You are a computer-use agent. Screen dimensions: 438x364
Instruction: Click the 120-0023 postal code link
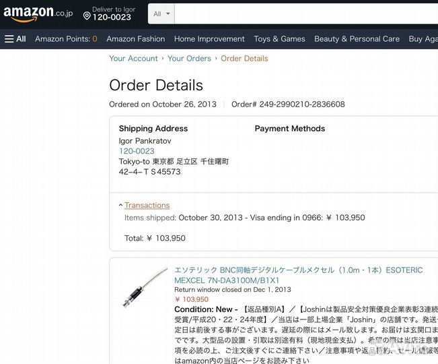point(137,151)
